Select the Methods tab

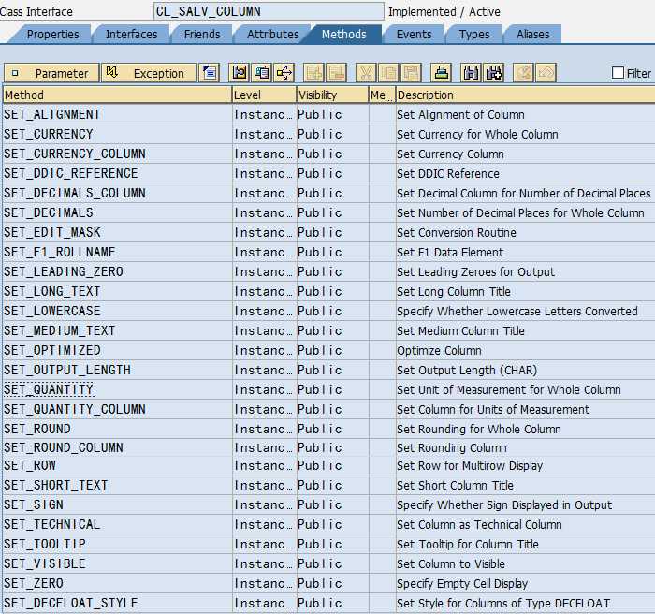[x=343, y=35]
